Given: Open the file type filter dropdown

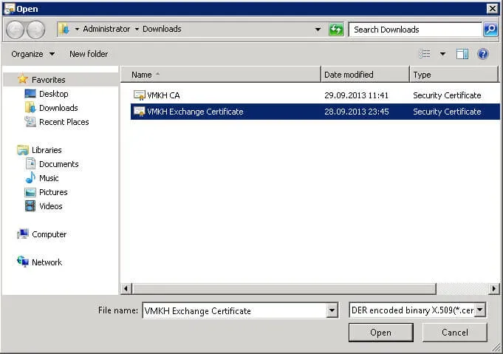Looking at the screenshot, I should click(x=480, y=310).
